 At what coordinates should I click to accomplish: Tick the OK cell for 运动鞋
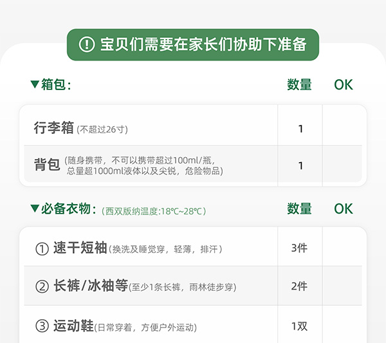point(344,326)
